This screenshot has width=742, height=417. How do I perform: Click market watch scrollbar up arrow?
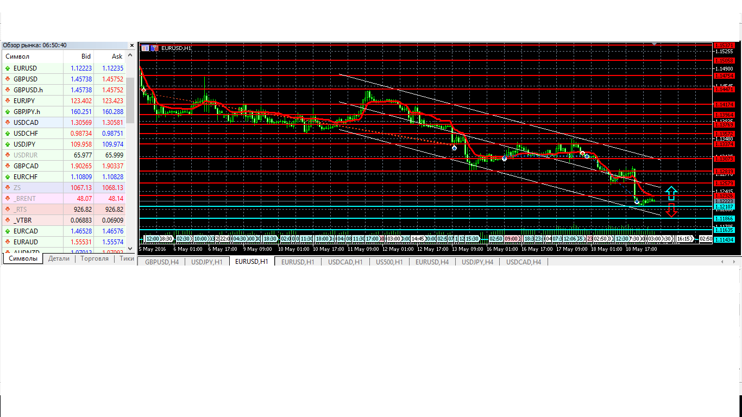[130, 55]
